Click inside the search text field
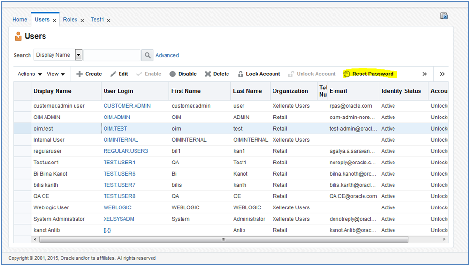The height and width of the screenshot is (266, 470). 112,55
